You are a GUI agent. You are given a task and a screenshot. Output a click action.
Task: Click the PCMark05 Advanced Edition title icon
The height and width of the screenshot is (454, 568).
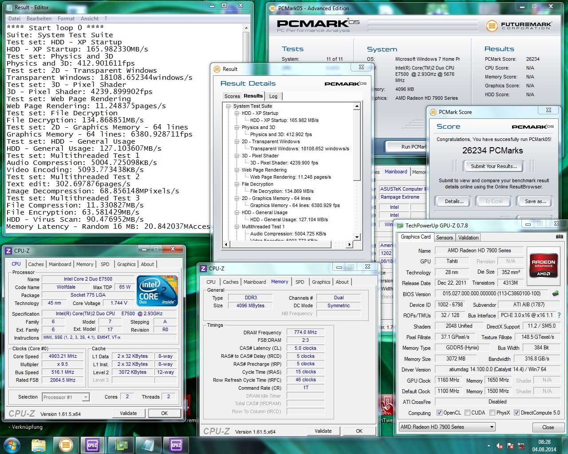point(272,8)
